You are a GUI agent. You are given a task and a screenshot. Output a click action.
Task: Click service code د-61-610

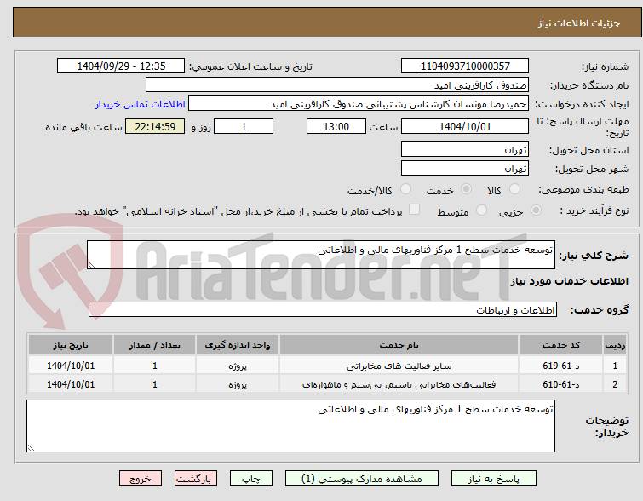click(560, 384)
